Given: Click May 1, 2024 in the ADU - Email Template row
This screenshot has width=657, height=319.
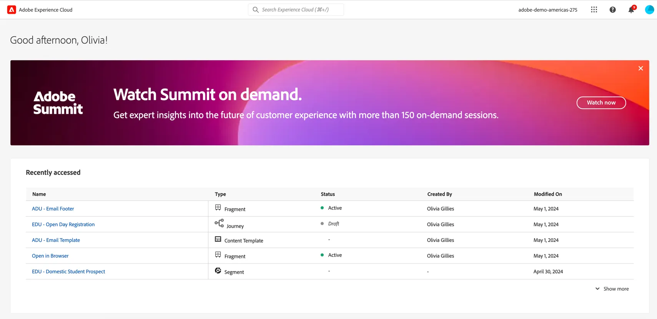Looking at the screenshot, I should [546, 240].
